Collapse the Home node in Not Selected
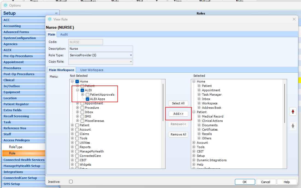 72,81
